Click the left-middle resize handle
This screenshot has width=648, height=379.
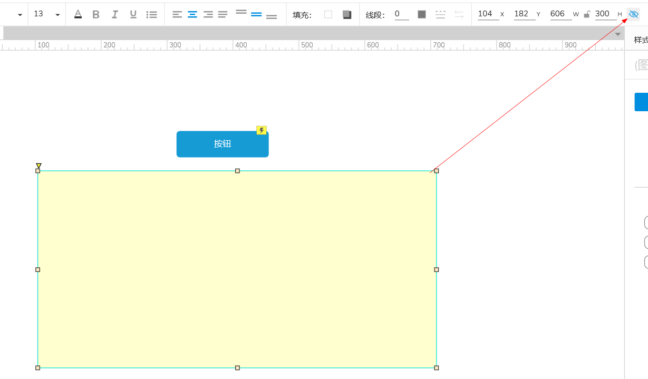[x=37, y=269]
